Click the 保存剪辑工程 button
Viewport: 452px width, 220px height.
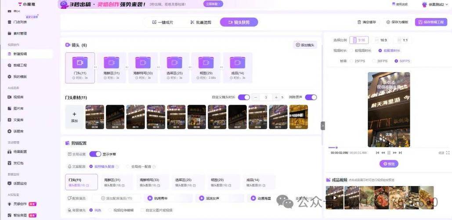431,22
